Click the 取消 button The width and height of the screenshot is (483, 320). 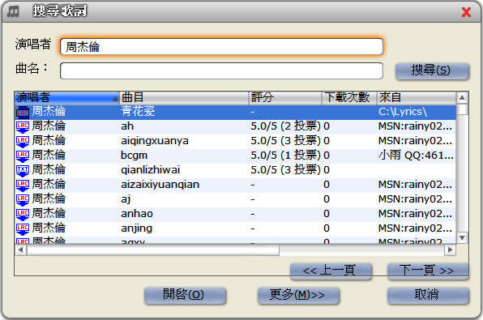coord(428,296)
